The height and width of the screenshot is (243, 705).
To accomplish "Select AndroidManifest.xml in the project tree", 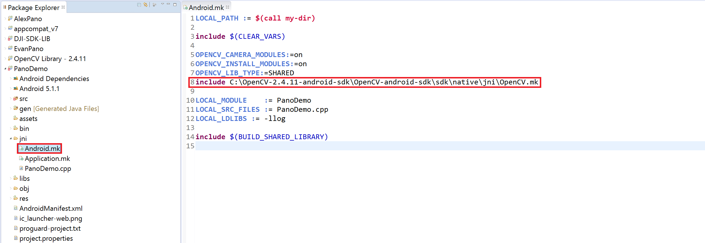I will pyautogui.click(x=51, y=208).
